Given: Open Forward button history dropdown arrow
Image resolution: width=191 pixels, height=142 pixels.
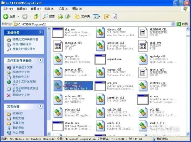Looking at the screenshot, I should pyautogui.click(x=31, y=16).
